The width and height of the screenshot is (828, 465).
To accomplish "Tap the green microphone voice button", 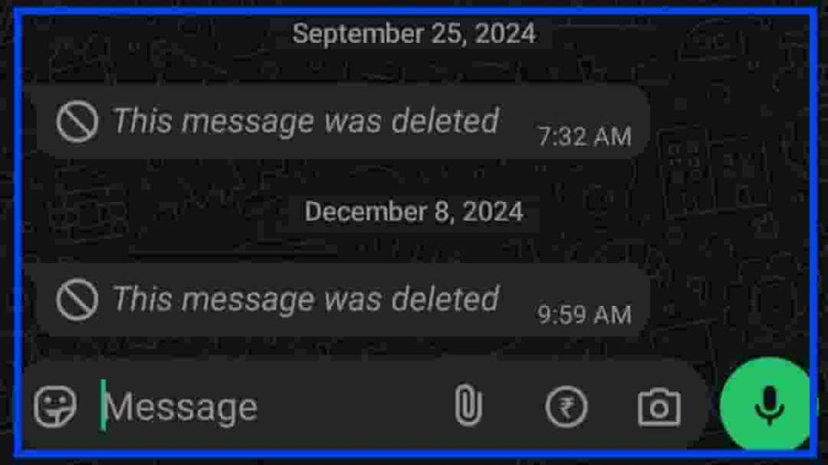I will (766, 404).
